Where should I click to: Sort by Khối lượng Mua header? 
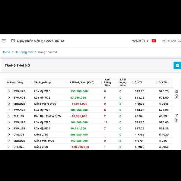[123, 82]
